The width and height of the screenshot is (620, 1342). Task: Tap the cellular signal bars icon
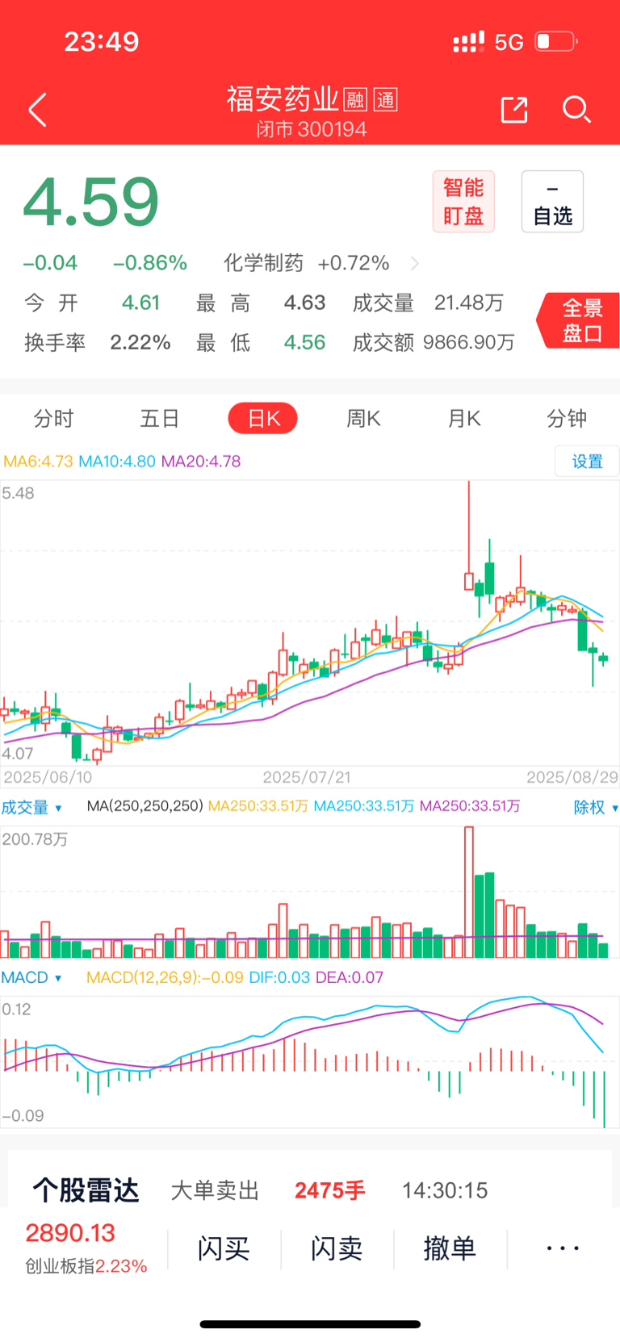click(468, 42)
